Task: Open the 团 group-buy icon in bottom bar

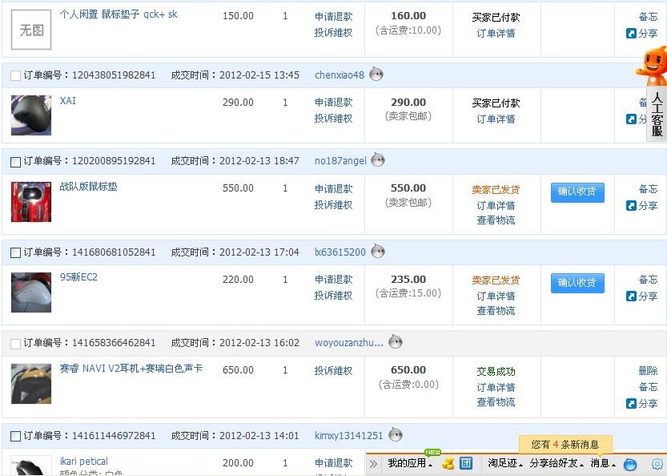Action: (466, 463)
